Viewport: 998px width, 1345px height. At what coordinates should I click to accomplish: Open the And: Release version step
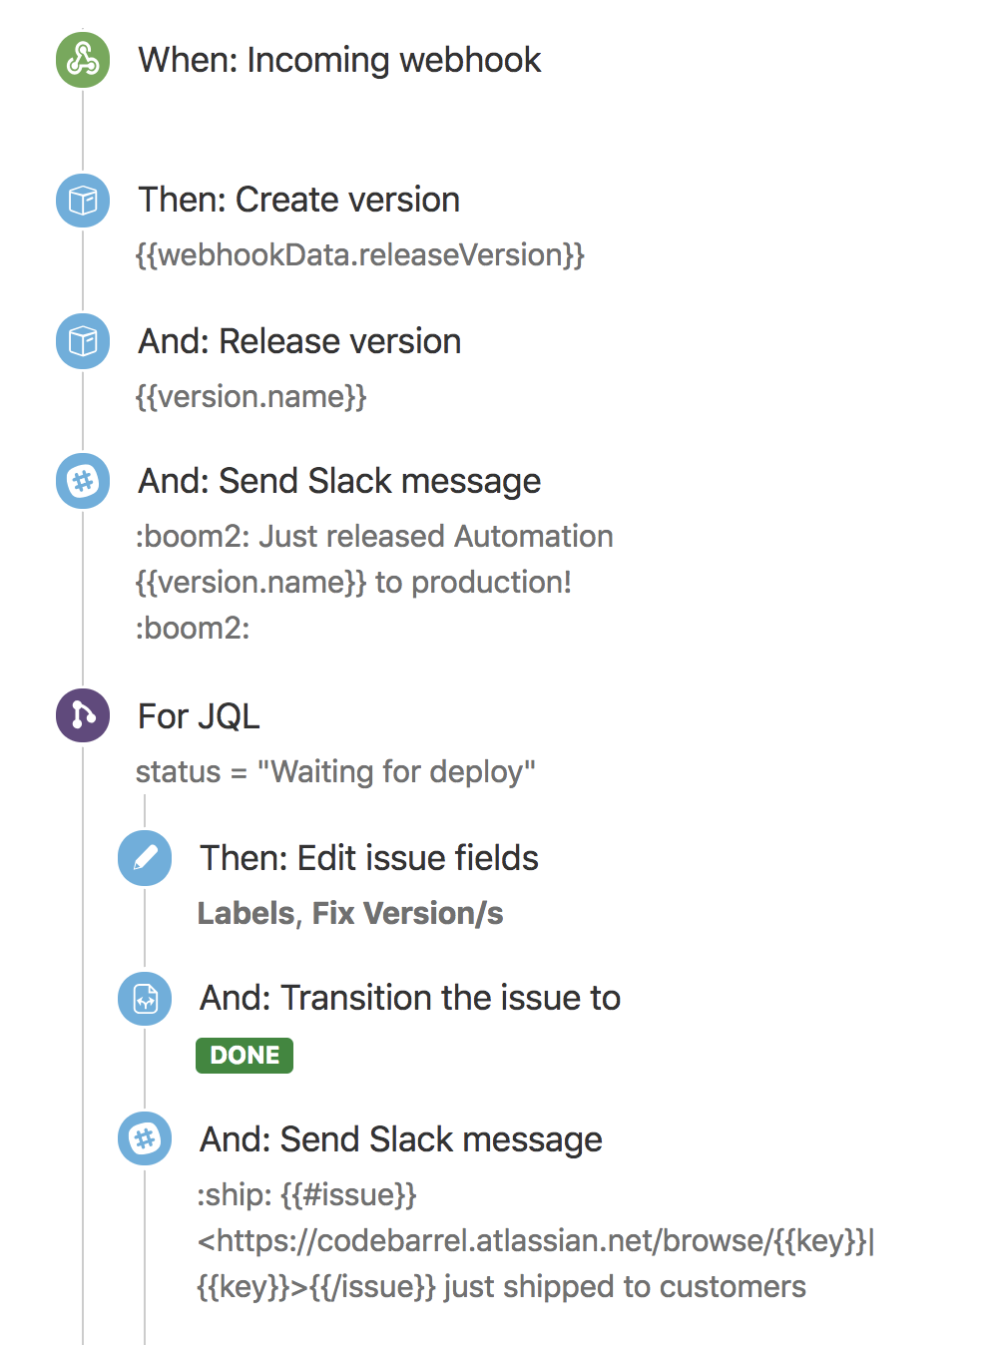coord(299,341)
